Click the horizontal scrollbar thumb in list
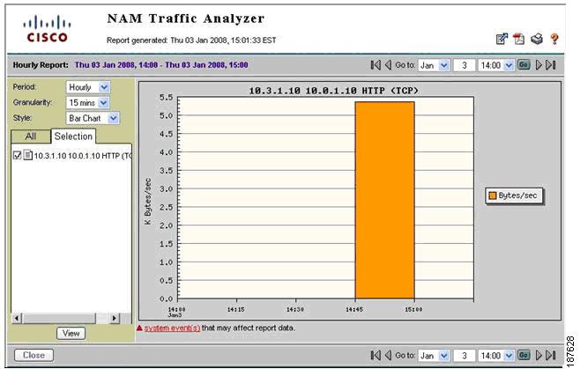580x369 pixels. [x=59, y=318]
